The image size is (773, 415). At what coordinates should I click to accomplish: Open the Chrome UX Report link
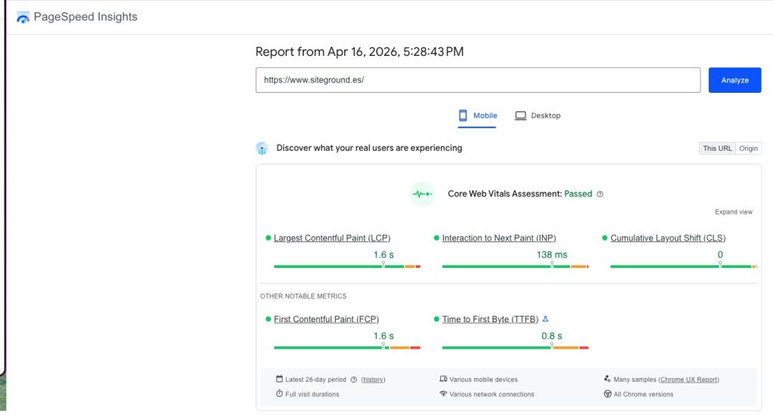688,380
